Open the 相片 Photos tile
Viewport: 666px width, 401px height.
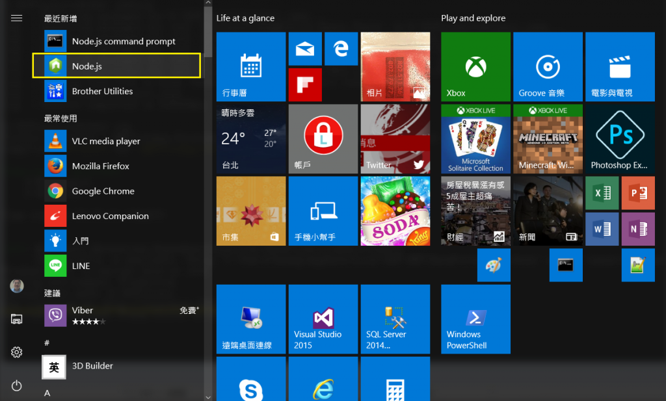(x=395, y=67)
